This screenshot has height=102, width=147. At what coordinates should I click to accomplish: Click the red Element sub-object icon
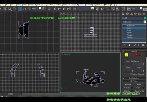tap(140, 55)
